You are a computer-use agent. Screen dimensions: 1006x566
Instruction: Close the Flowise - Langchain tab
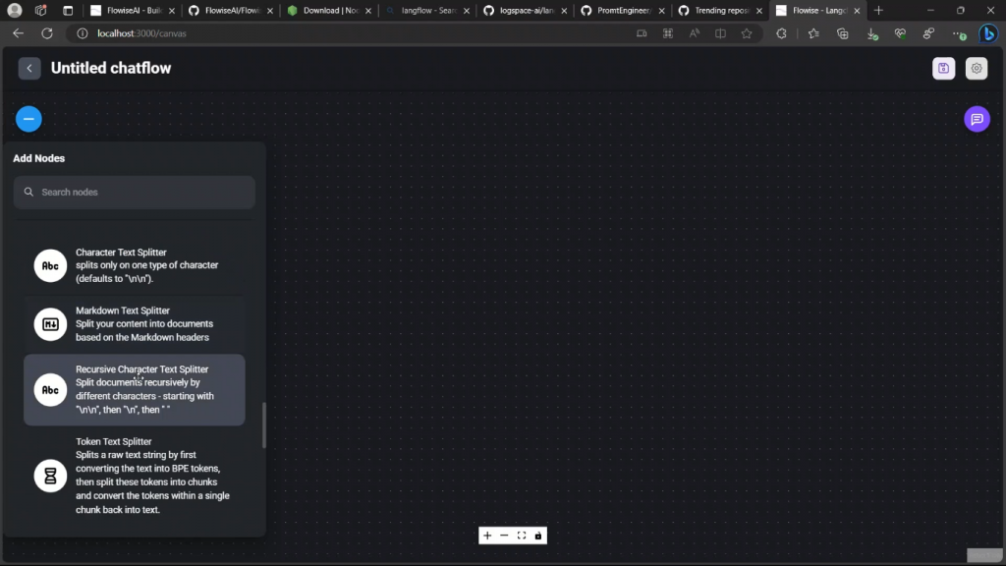(857, 10)
